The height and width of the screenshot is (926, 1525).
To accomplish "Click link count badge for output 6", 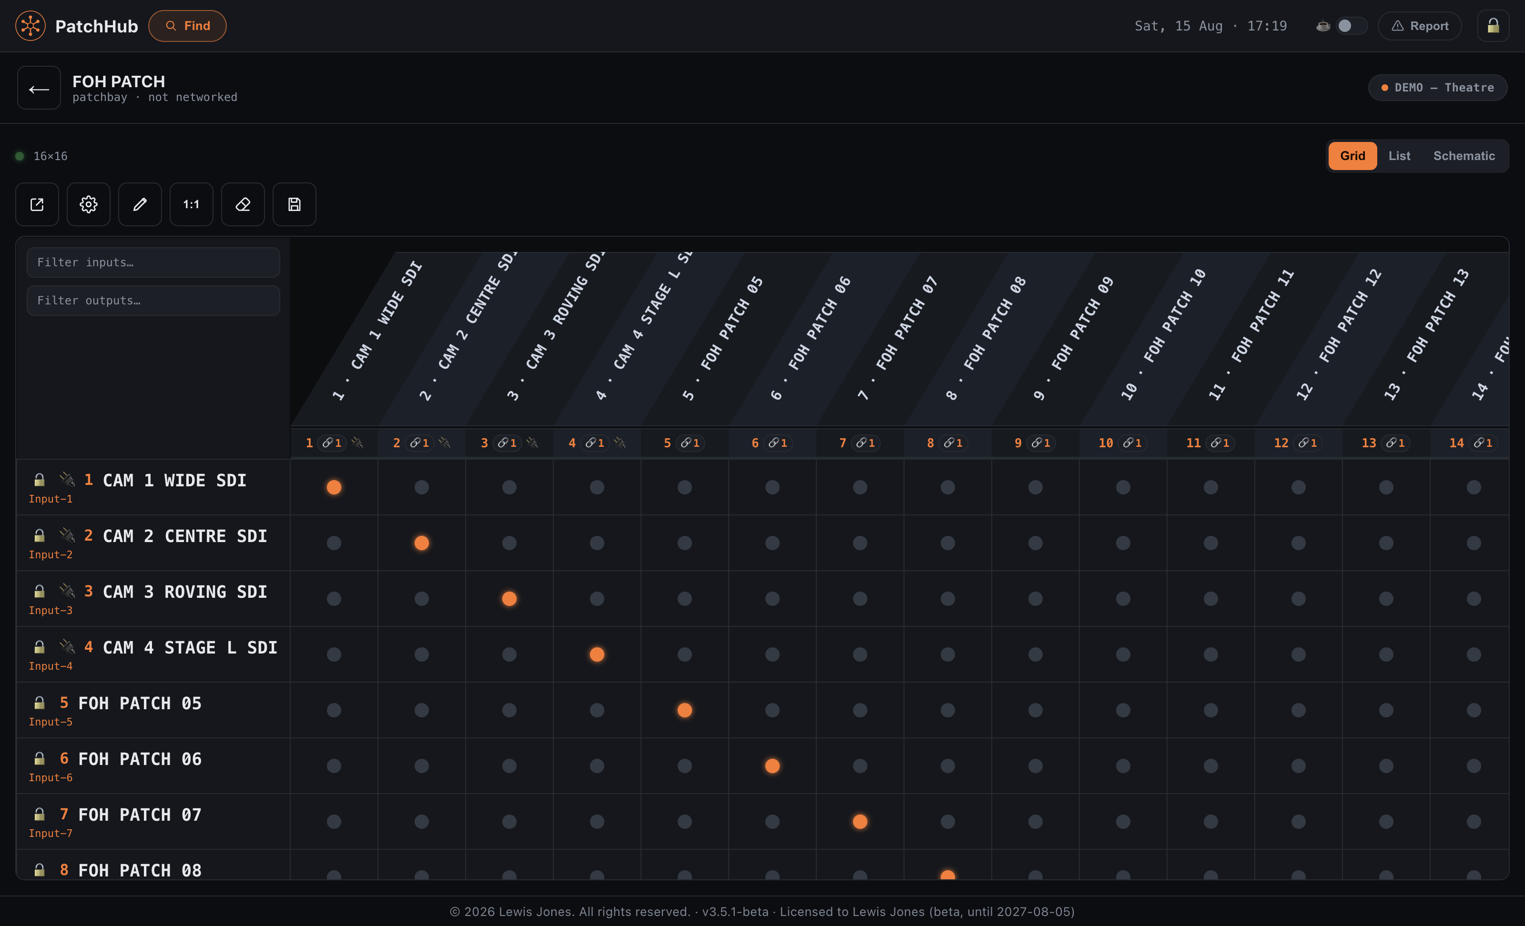I will pos(778,443).
